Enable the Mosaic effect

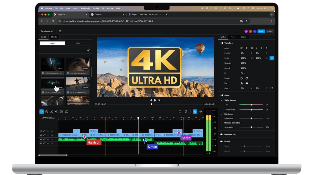[222, 141]
